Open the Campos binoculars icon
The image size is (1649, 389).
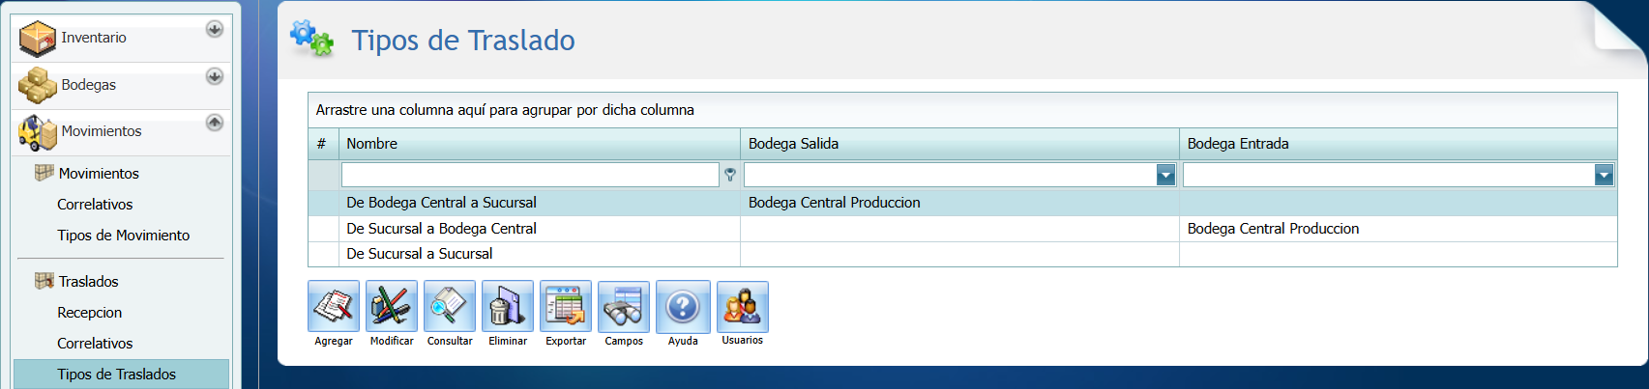pyautogui.click(x=624, y=307)
